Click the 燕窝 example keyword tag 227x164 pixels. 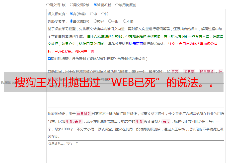pyautogui.click(x=175, y=72)
